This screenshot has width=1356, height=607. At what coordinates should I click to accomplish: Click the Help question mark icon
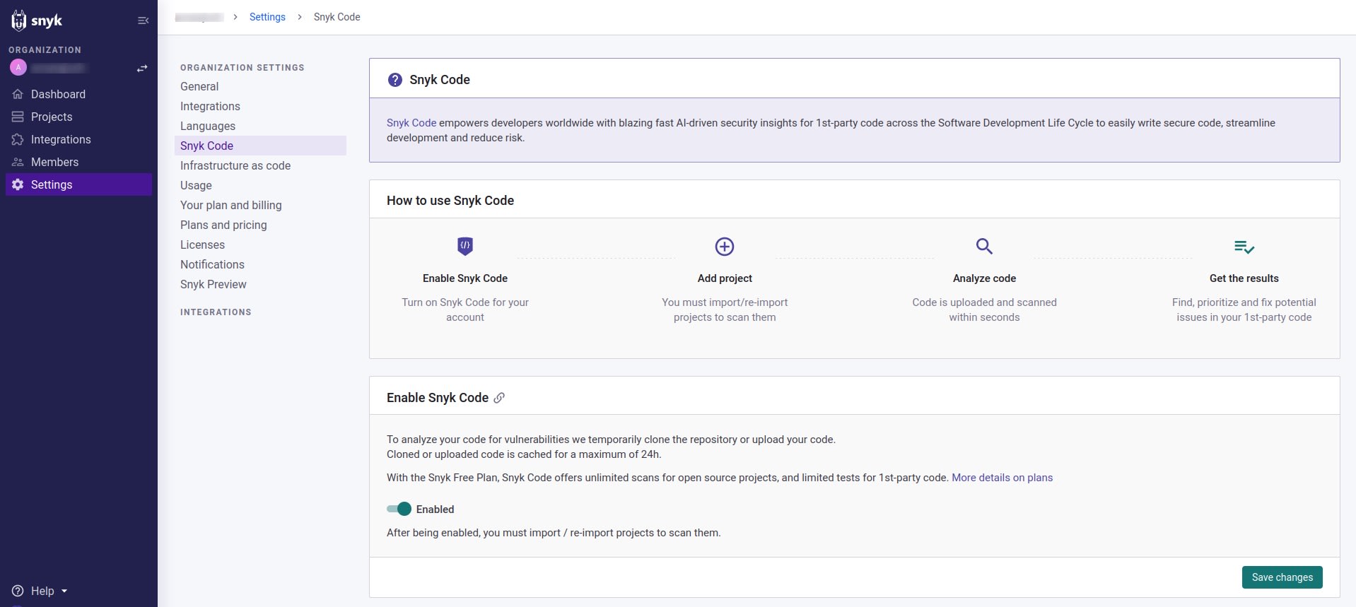(x=18, y=591)
